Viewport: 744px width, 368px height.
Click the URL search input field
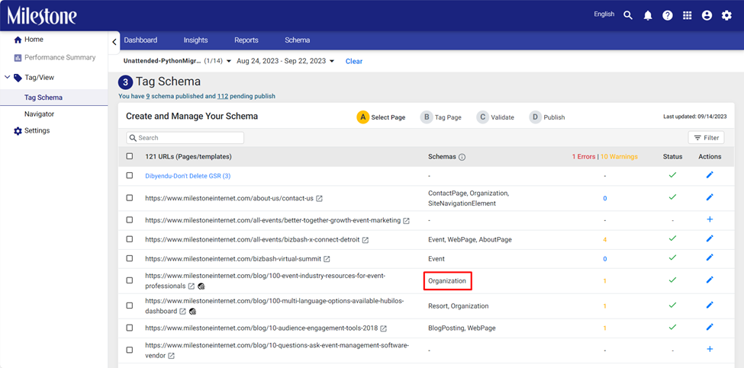pyautogui.click(x=185, y=138)
